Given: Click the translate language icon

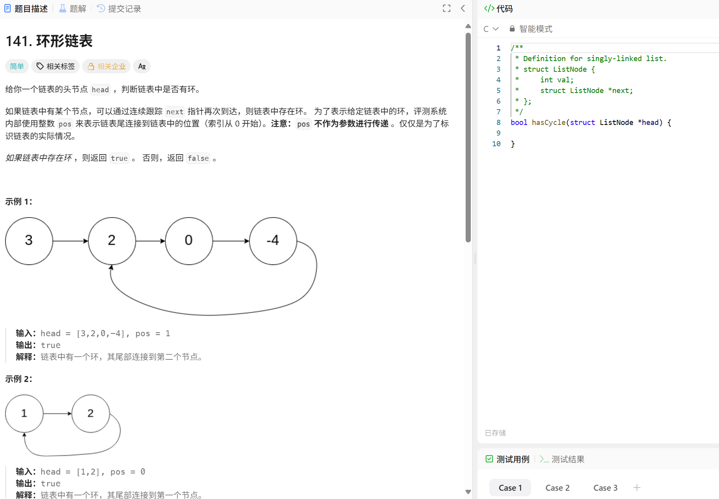Looking at the screenshot, I should (x=142, y=66).
